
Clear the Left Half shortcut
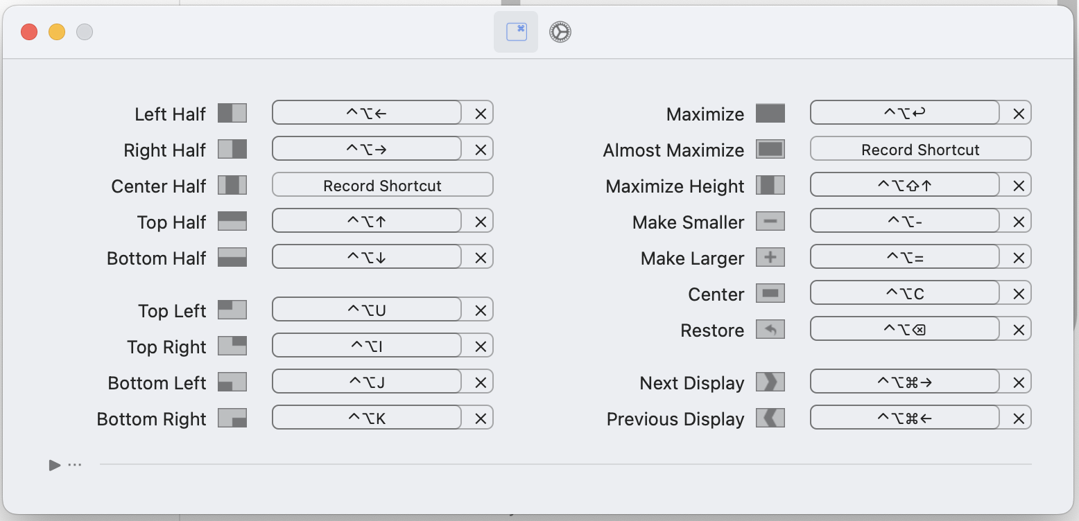pyautogui.click(x=480, y=114)
